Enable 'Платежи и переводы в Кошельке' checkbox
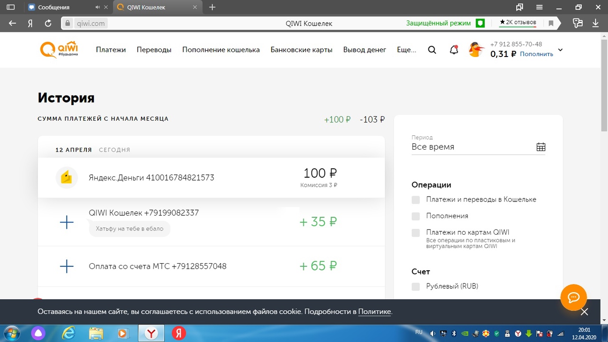 point(416,200)
